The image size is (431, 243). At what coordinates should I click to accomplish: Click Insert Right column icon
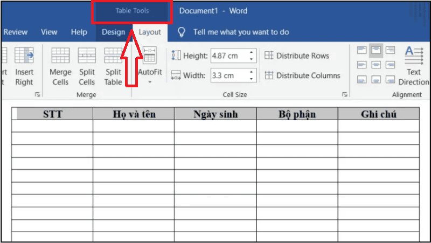click(24, 55)
